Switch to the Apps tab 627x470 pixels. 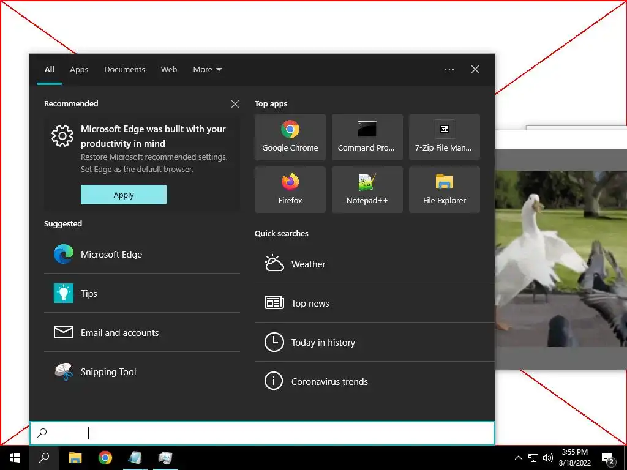point(79,70)
